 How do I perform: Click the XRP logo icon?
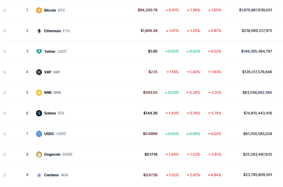[x=39, y=72]
